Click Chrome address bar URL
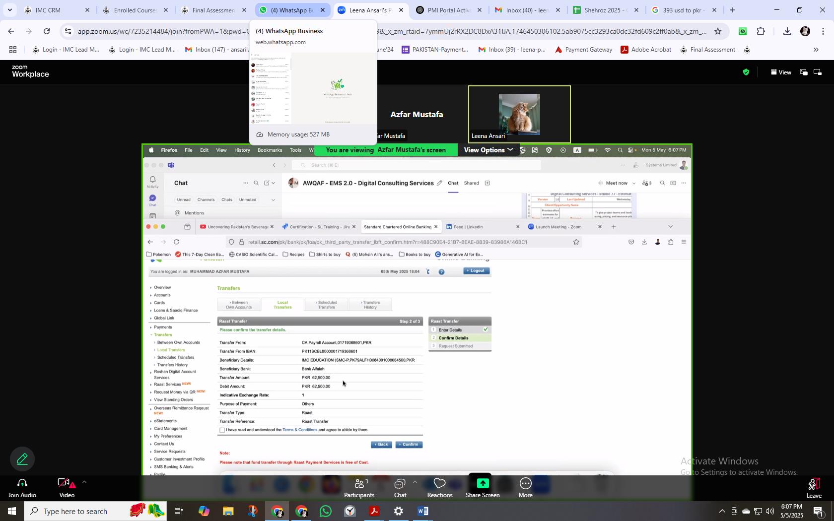The width and height of the screenshot is (834, 521). (392, 31)
